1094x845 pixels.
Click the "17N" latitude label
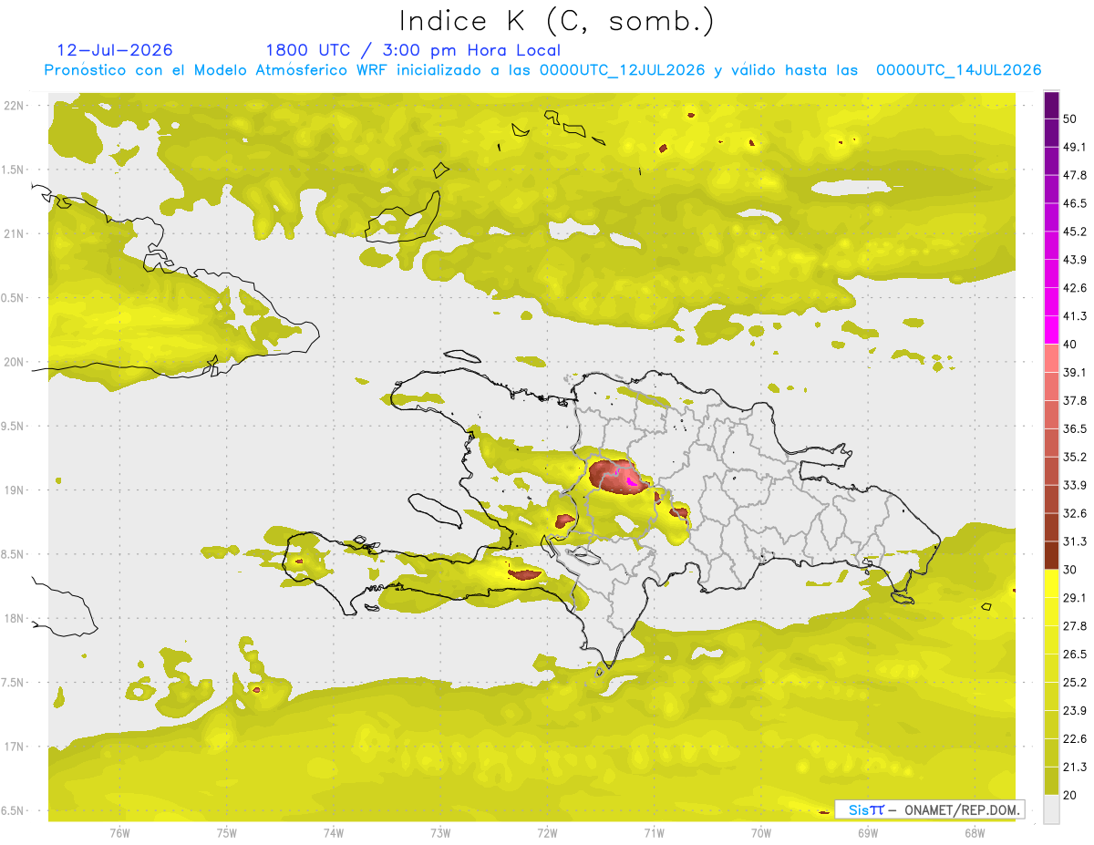tap(15, 747)
